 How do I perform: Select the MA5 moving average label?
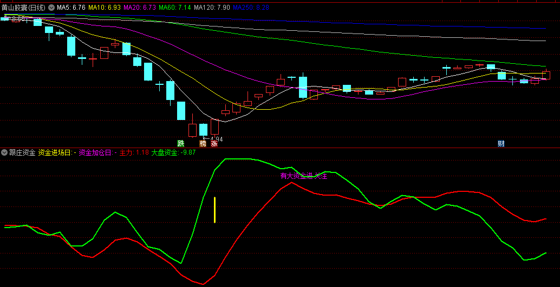71,8
